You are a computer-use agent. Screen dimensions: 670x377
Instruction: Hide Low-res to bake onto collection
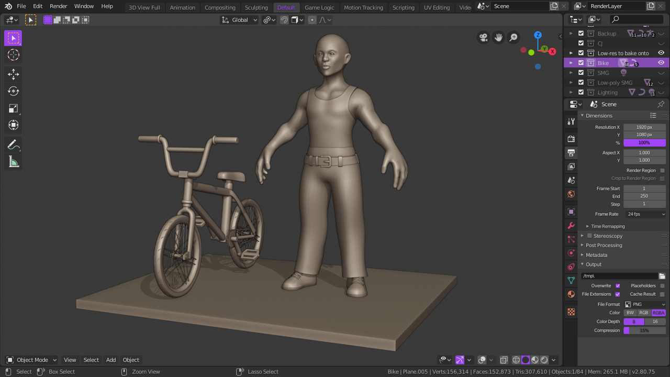coord(661,53)
